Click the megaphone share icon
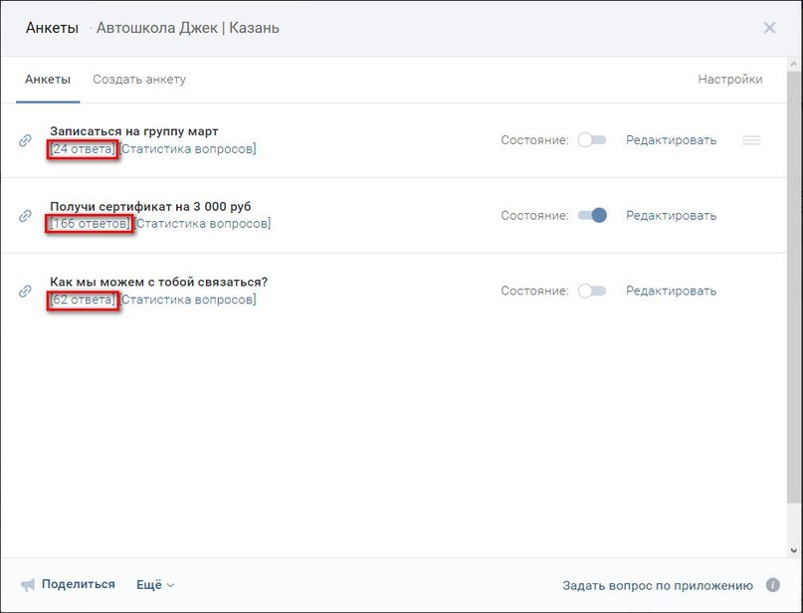803x613 pixels. 28,585
